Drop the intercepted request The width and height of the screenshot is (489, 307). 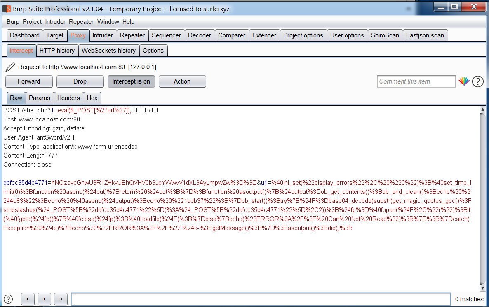[80, 81]
